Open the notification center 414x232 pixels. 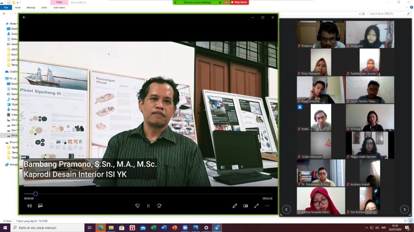[408, 228]
